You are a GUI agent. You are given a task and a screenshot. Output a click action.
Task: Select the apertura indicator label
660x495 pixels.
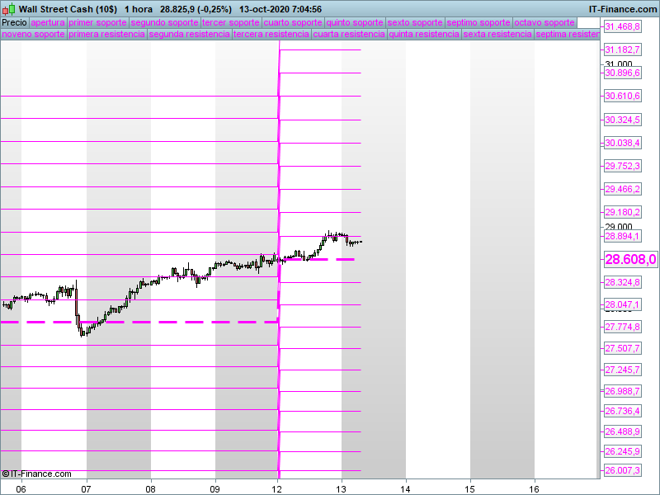[48, 23]
